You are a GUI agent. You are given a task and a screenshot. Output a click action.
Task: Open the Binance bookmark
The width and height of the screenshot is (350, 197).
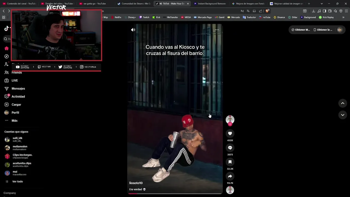pyautogui.click(x=279, y=17)
